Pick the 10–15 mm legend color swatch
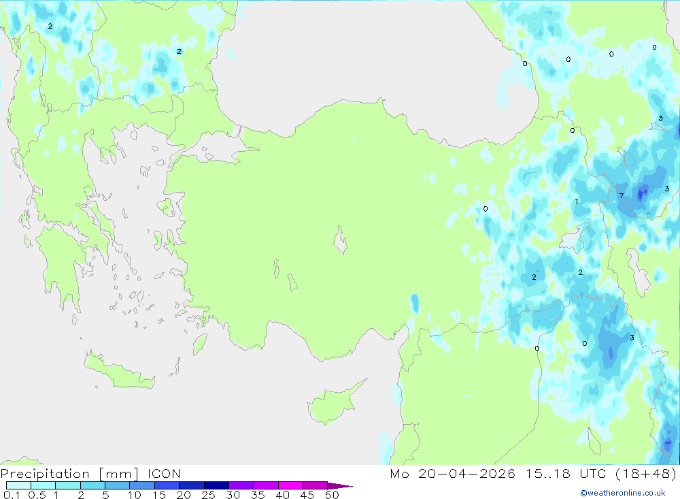 pyautogui.click(x=142, y=485)
